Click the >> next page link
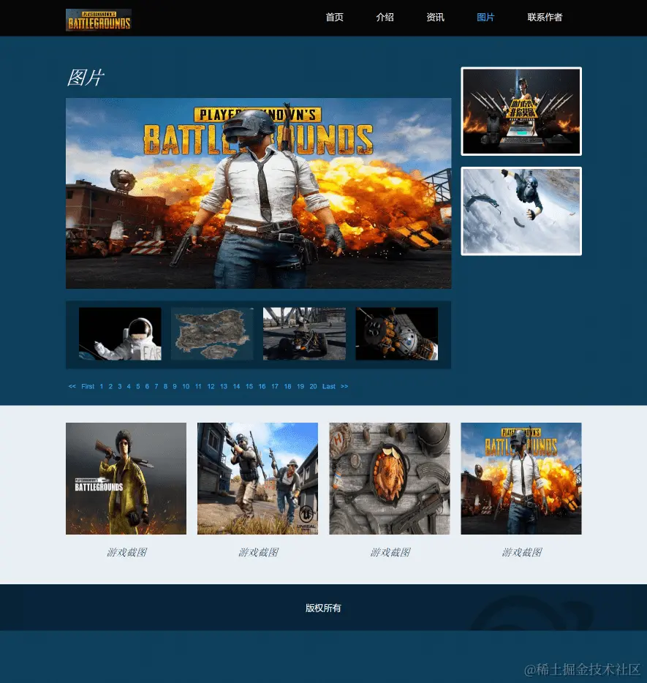 click(x=344, y=386)
